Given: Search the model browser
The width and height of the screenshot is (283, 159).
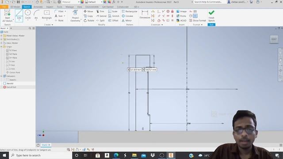Looking at the screenshot, I should tap(30, 28).
